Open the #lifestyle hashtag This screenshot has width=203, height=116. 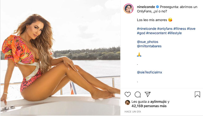coord(175,33)
